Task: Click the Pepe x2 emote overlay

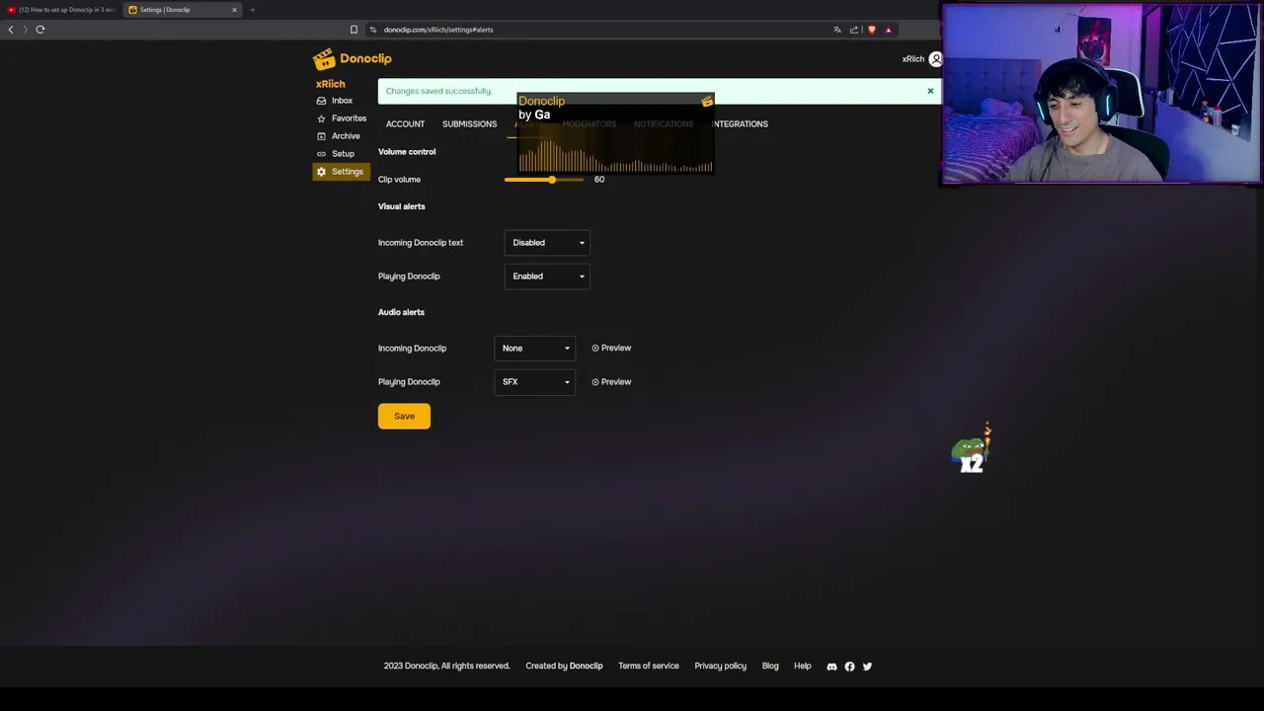Action: (972, 451)
